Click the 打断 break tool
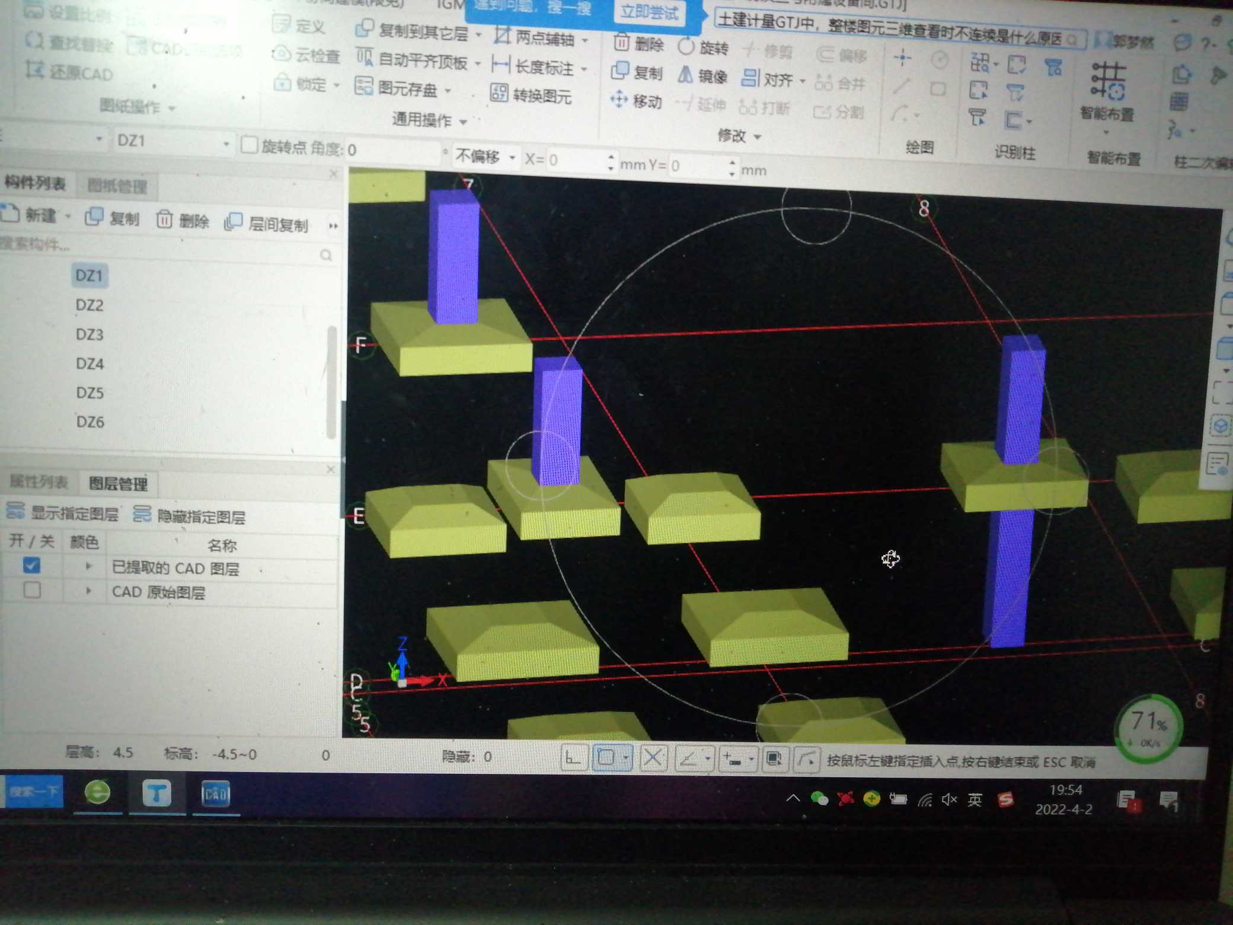The height and width of the screenshot is (925, 1233). coord(764,108)
